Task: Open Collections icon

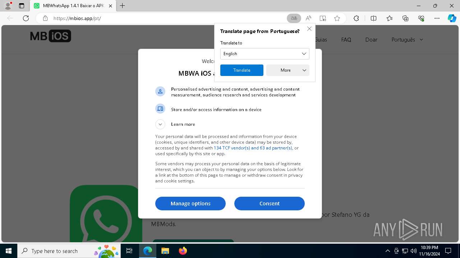Action: point(405,18)
